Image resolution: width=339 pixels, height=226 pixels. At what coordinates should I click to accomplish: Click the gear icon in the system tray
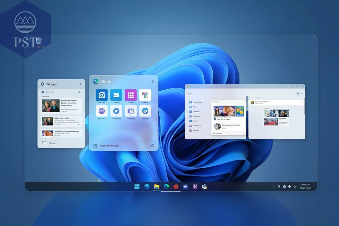point(289,187)
